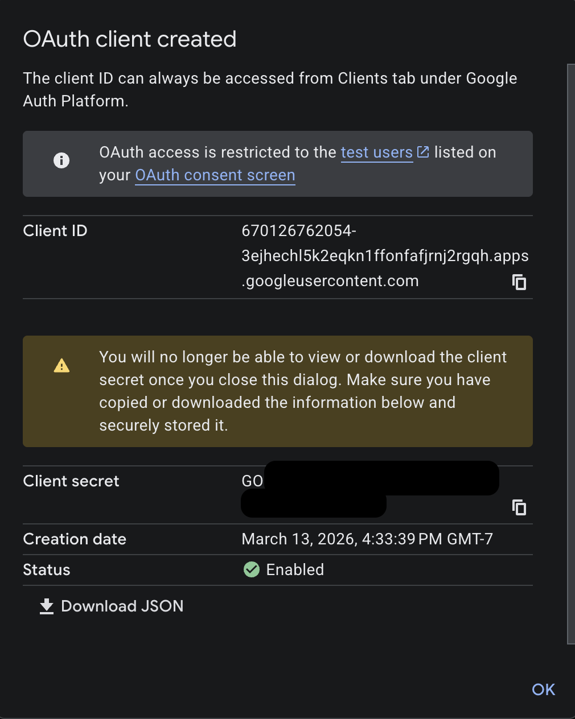Viewport: 575px width, 719px height.
Task: Open the OAuth consent screen link
Action: pyautogui.click(x=215, y=175)
